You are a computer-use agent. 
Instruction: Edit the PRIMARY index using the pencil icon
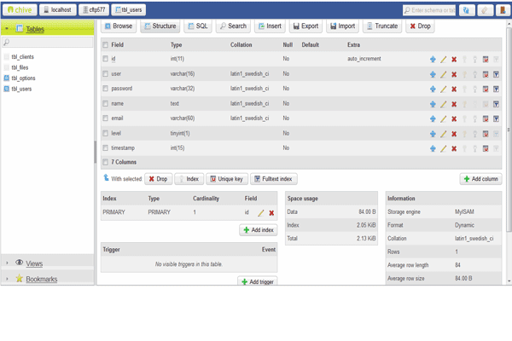click(261, 213)
